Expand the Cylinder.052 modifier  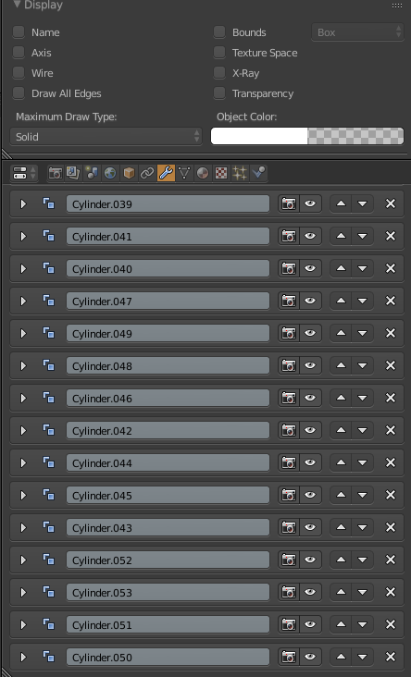point(23,560)
